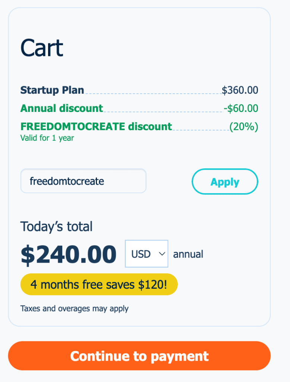Click the dotted line beside Startup Plan
The image size is (290, 382).
tap(153, 93)
